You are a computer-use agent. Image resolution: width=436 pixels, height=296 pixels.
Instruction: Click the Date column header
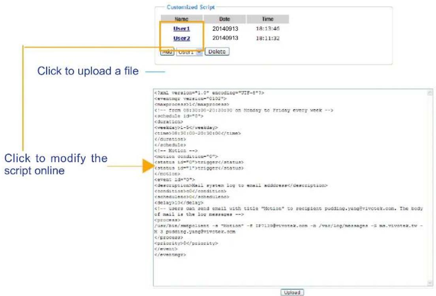pyautogui.click(x=224, y=19)
